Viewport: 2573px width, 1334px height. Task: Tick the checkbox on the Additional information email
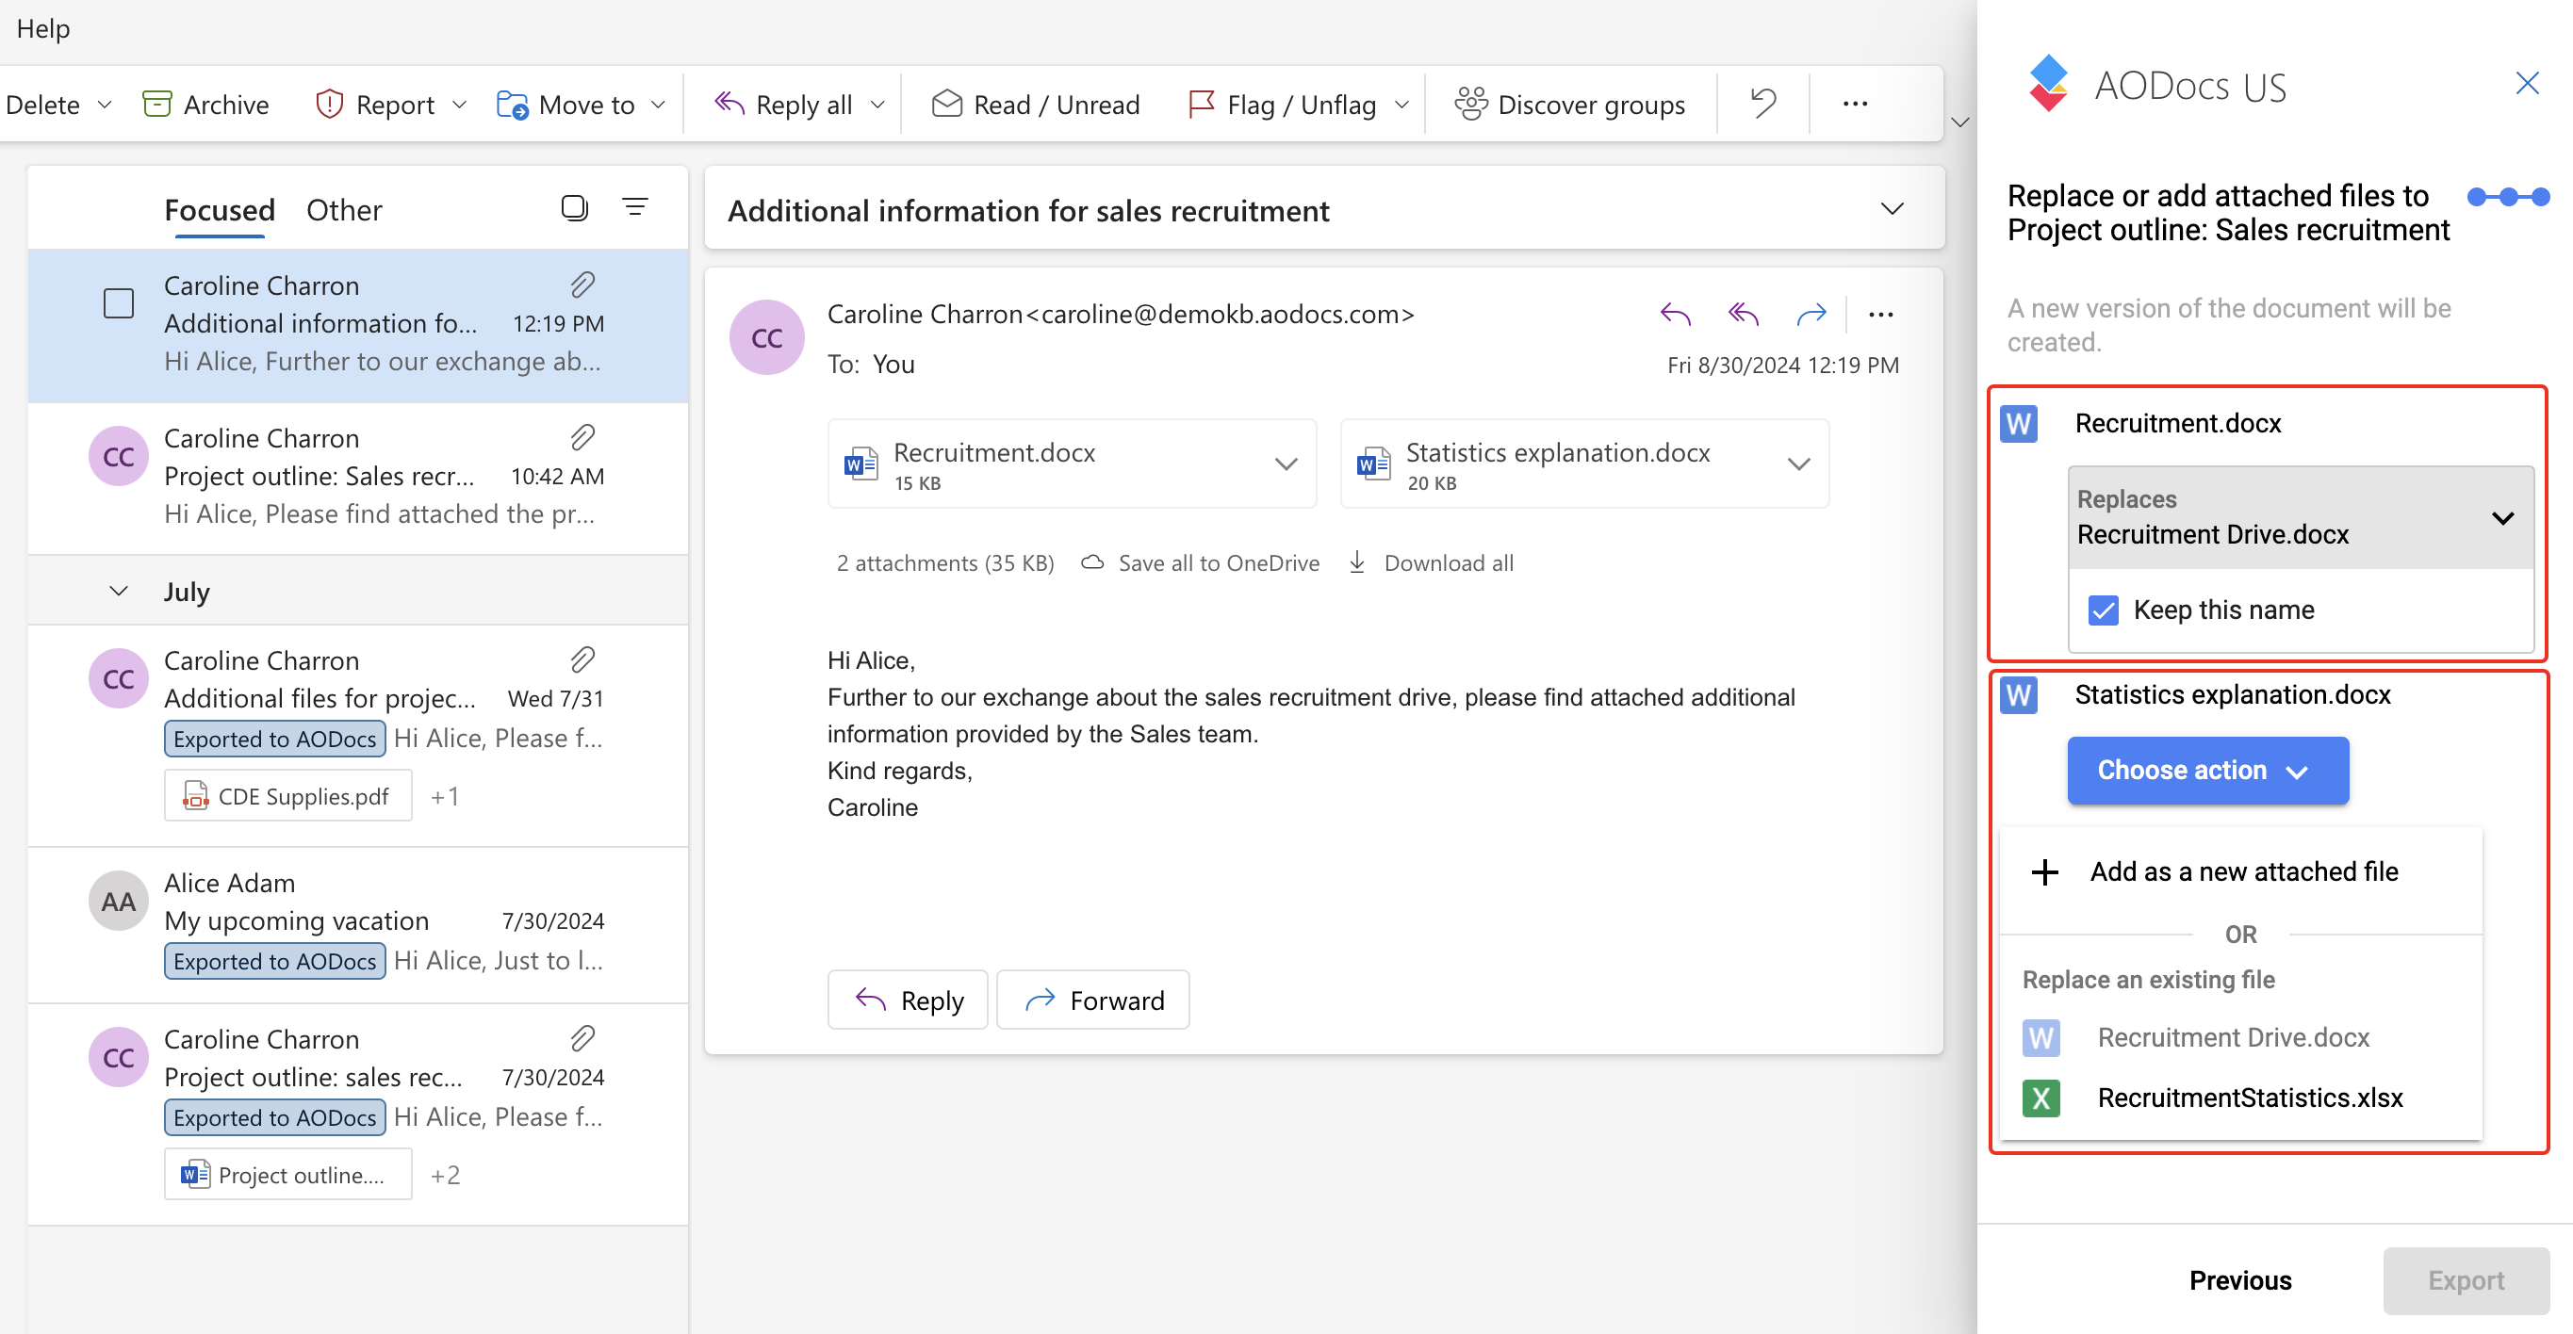click(119, 302)
